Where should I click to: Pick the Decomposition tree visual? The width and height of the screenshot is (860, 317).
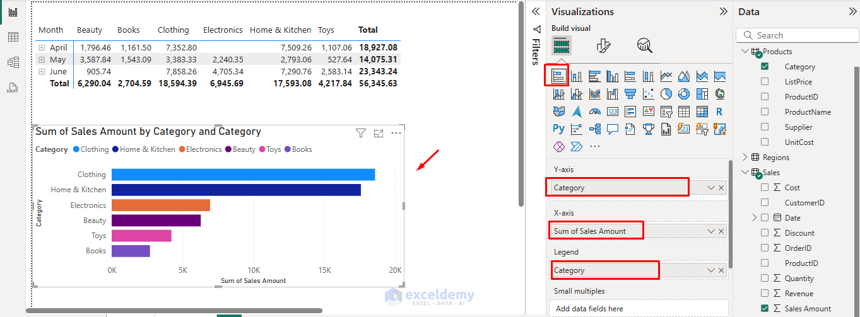pos(594,129)
